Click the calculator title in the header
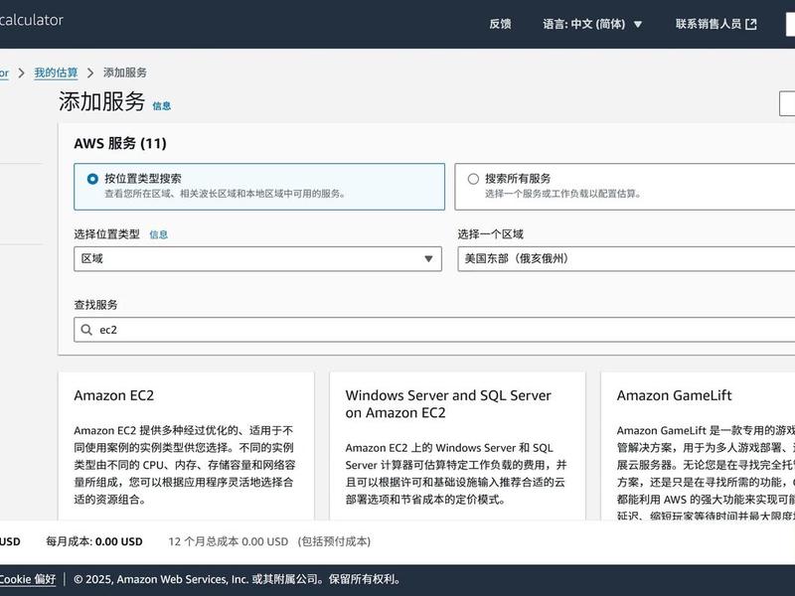 click(x=32, y=20)
